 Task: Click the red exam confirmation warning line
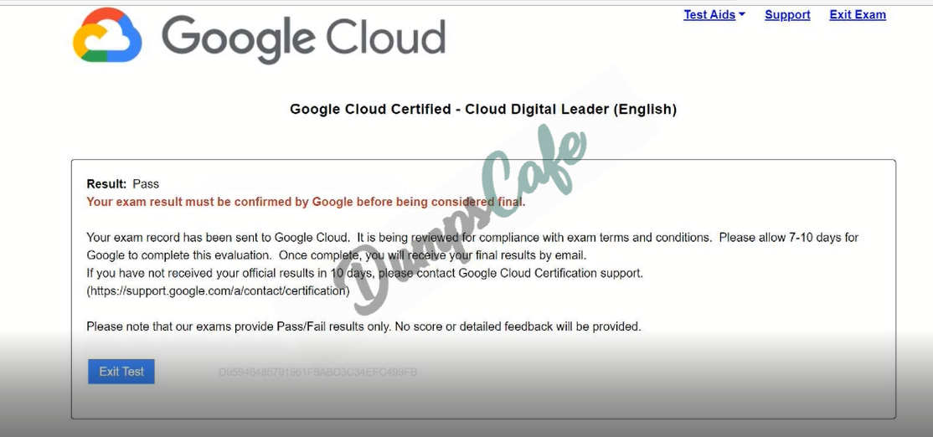click(306, 202)
